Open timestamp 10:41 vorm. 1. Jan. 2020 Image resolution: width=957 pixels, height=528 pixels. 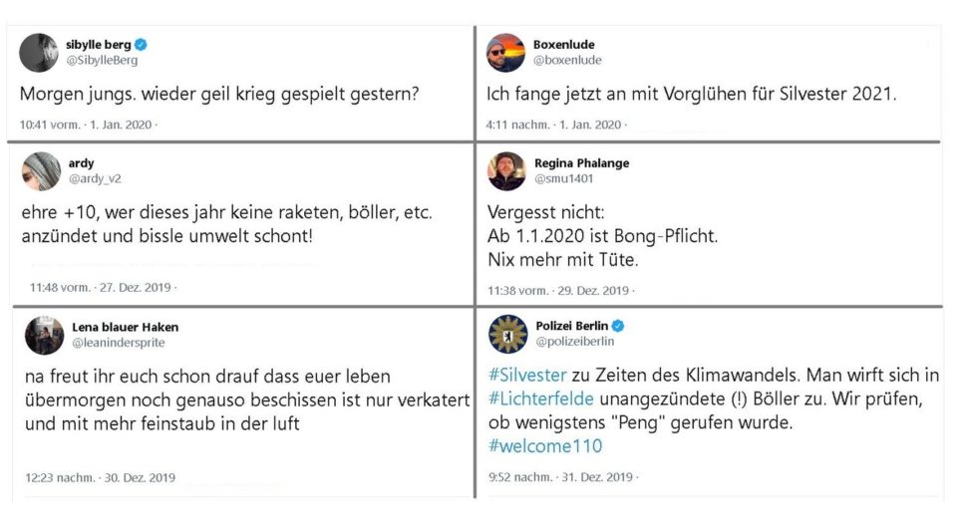click(86, 125)
